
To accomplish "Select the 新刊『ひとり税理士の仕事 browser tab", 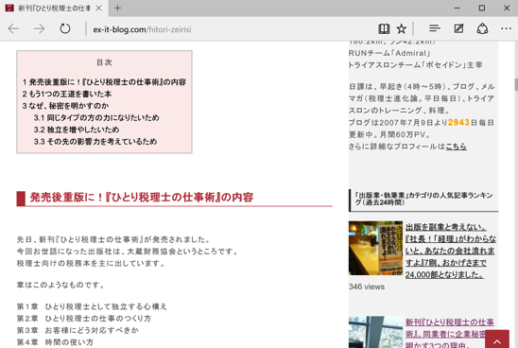I will tap(54, 8).
